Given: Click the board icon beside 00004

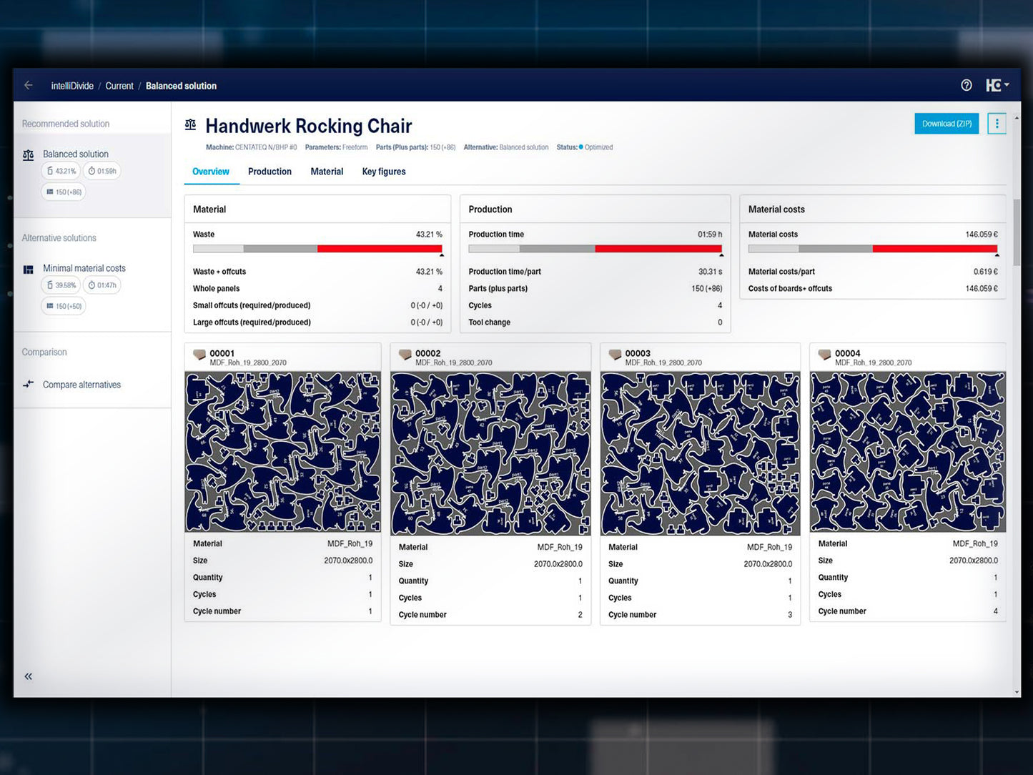Looking at the screenshot, I should 824,355.
